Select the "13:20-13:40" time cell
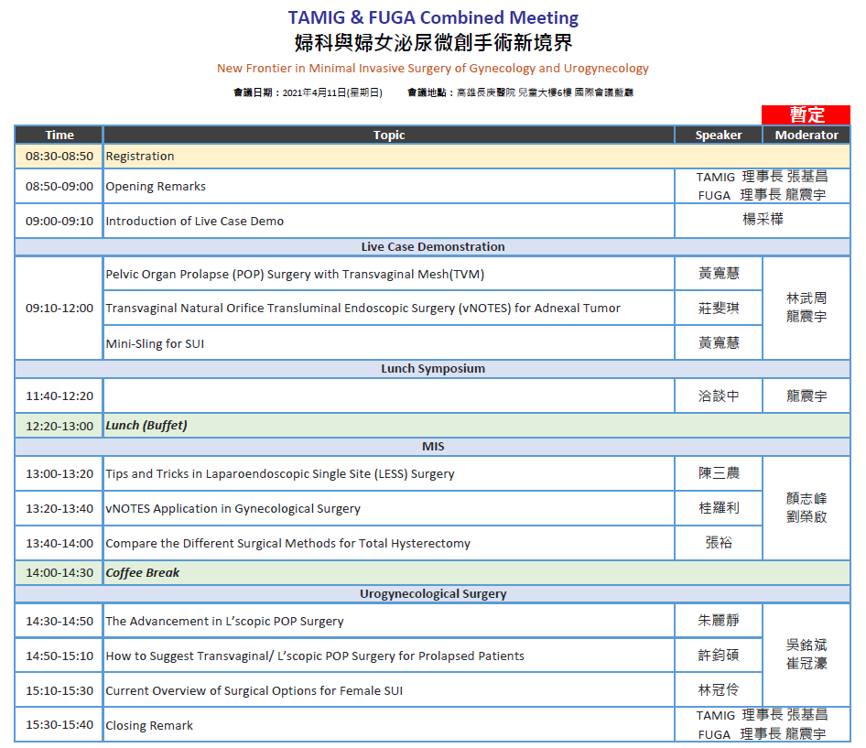866x748 pixels. (x=60, y=509)
